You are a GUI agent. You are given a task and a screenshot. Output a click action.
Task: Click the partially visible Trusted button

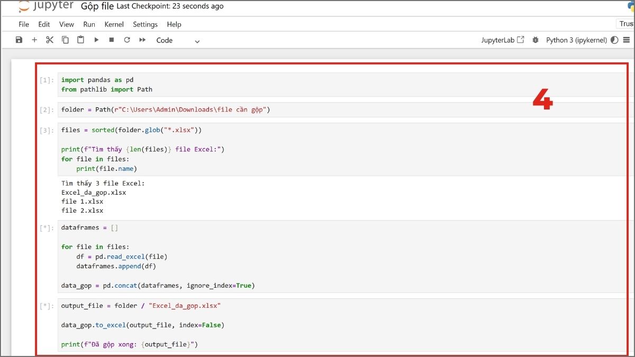626,24
